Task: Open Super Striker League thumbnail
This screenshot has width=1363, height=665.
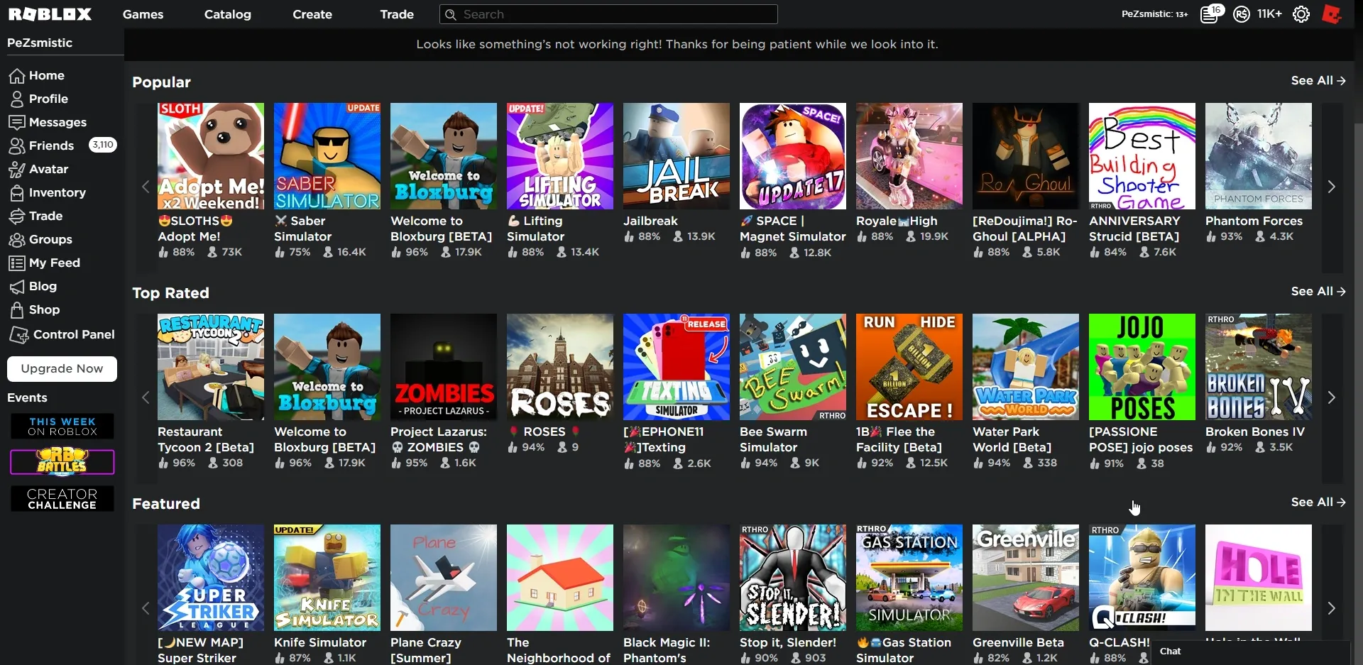Action: tap(211, 578)
